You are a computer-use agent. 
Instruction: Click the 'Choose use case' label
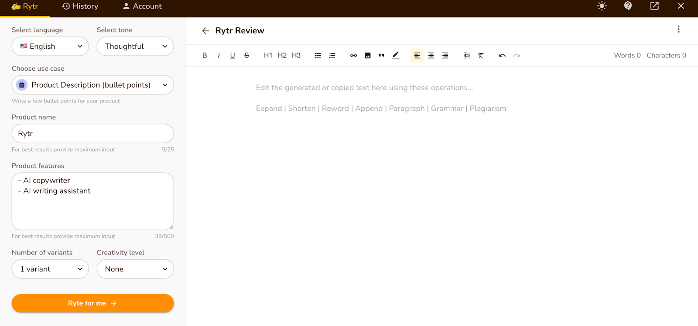(38, 68)
